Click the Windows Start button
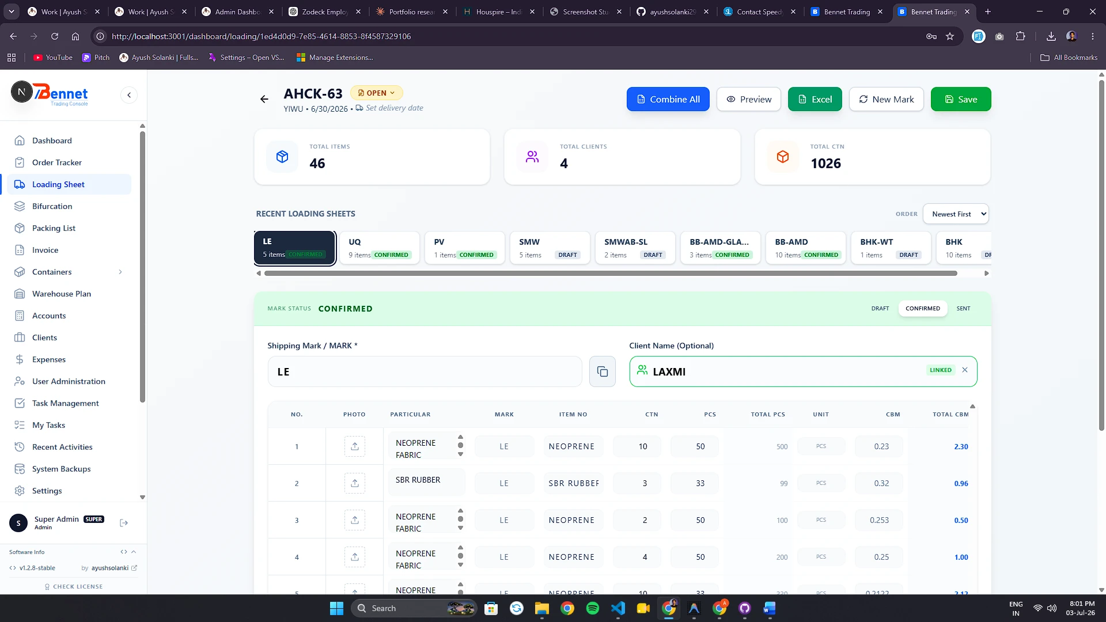 [336, 608]
